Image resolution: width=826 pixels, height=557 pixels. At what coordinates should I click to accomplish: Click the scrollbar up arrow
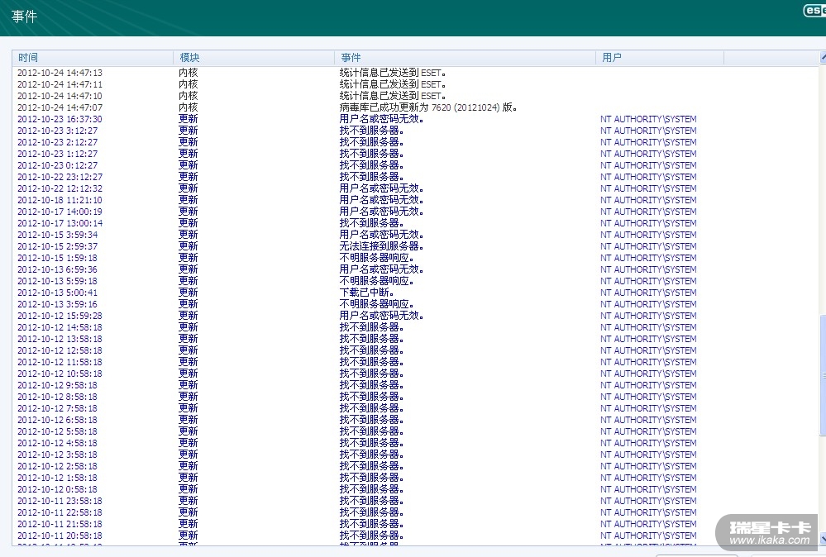(x=822, y=57)
